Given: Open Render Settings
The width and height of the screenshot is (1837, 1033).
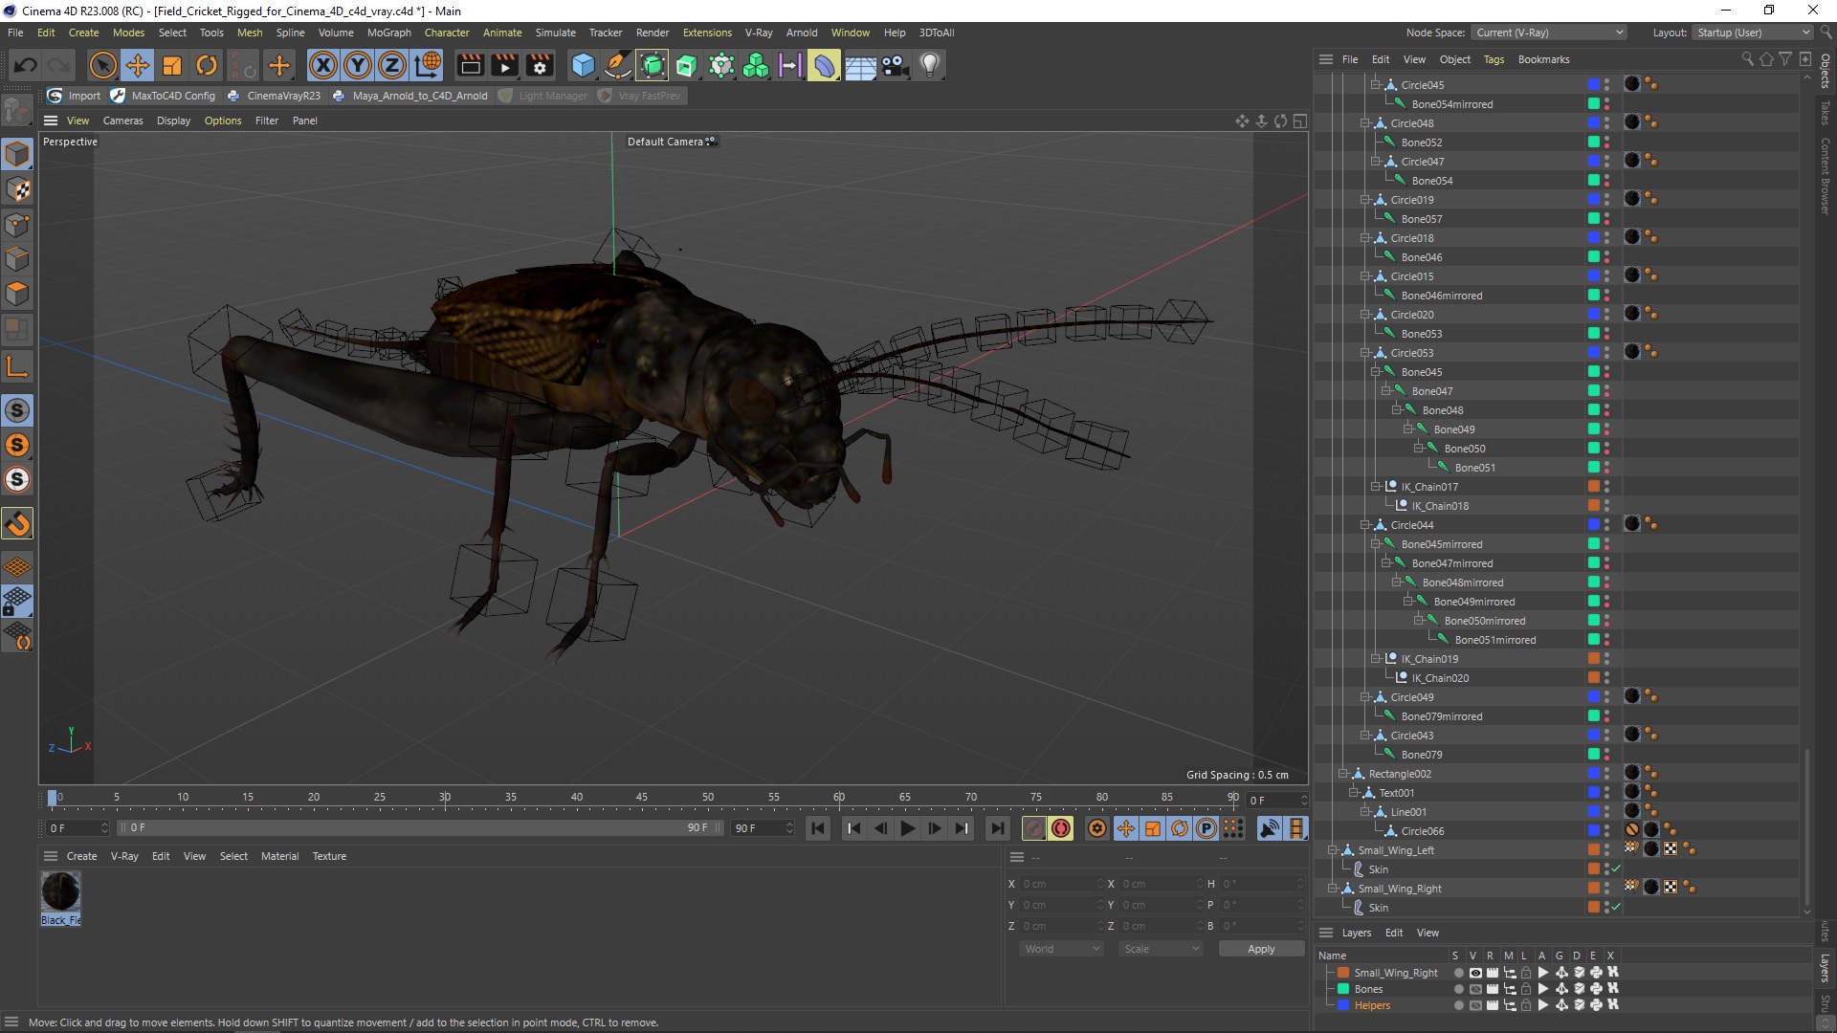Looking at the screenshot, I should click(x=540, y=65).
